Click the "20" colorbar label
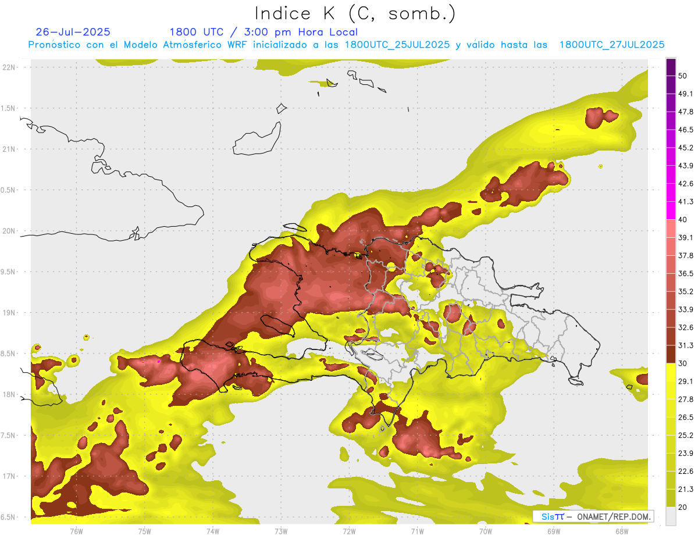698x539 pixels. point(683,507)
